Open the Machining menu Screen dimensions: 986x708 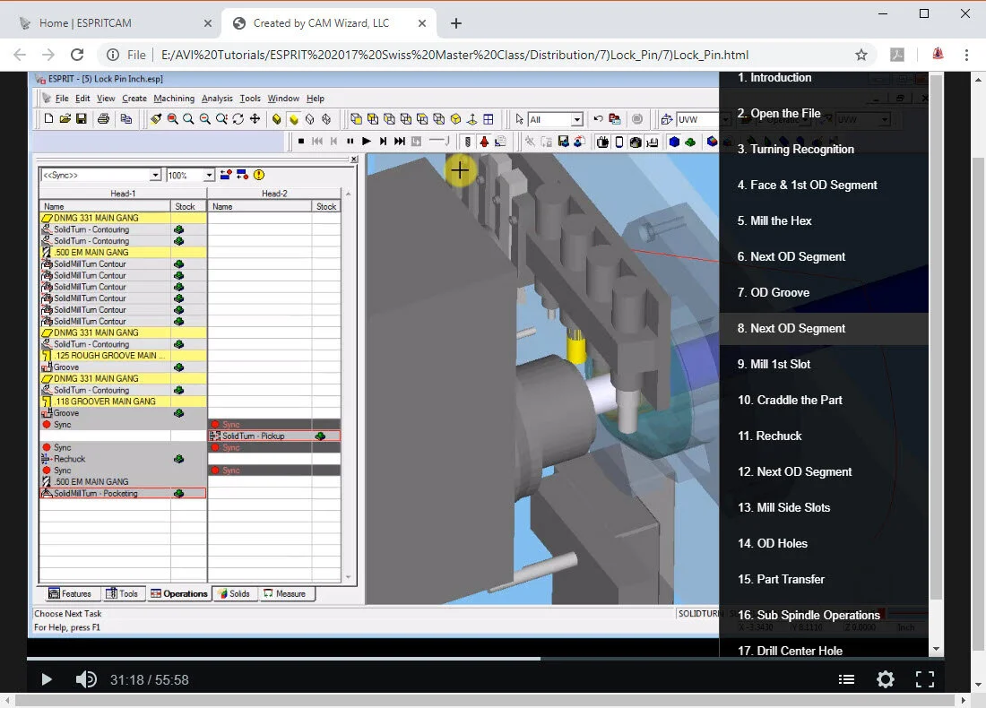(x=174, y=98)
